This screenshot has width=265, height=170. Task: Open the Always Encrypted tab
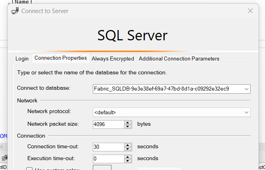tap(113, 59)
